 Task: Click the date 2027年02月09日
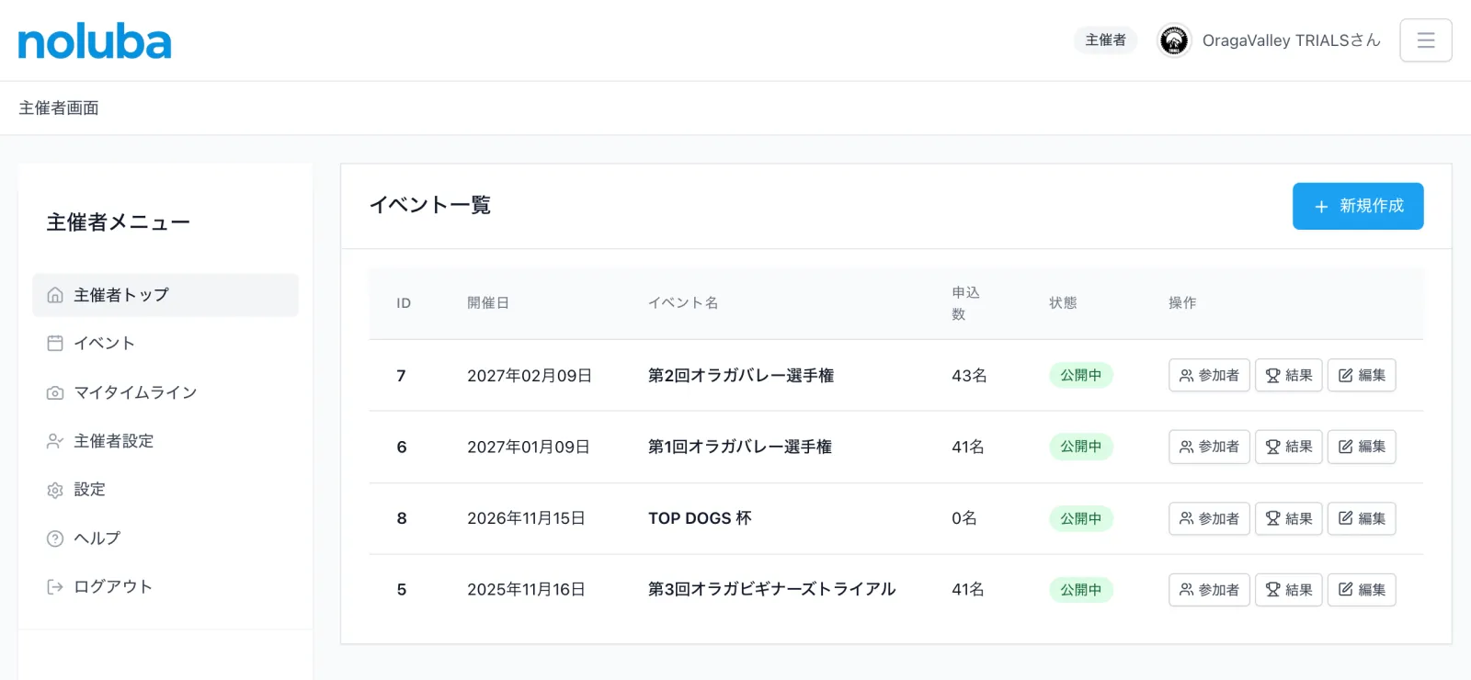(x=530, y=376)
